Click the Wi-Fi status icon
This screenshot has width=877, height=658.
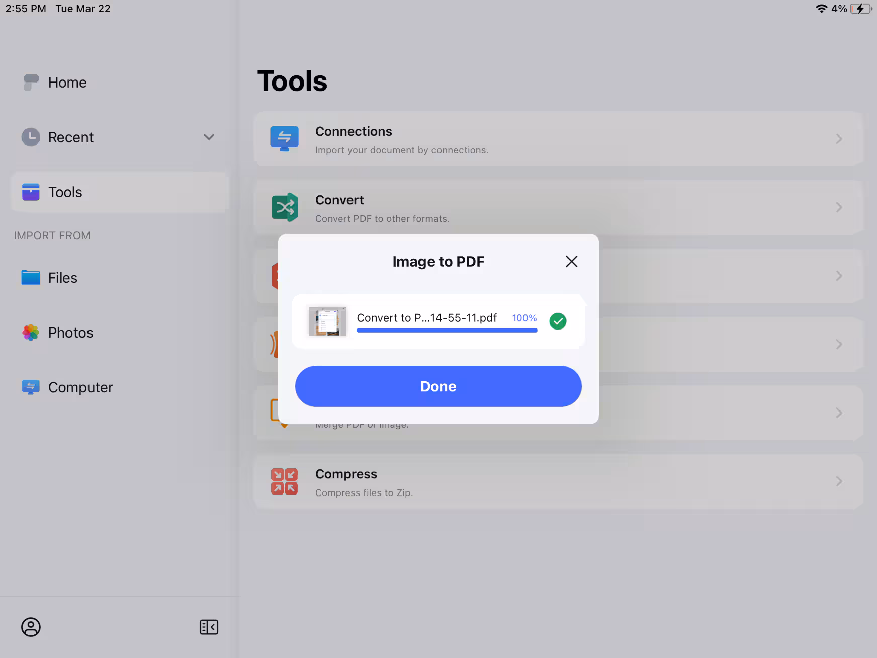pyautogui.click(x=821, y=9)
